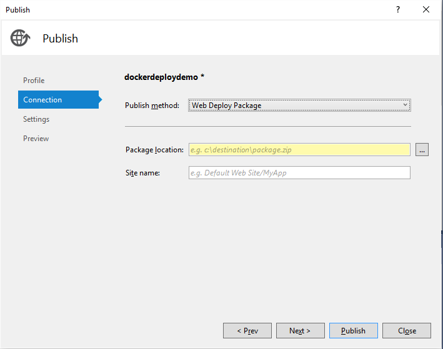Image resolution: width=443 pixels, height=349 pixels.
Task: Click the Publish method dropdown arrow
Action: (405, 105)
